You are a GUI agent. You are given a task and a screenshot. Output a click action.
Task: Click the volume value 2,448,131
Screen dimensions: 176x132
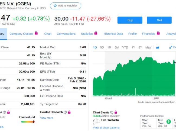click(28, 104)
